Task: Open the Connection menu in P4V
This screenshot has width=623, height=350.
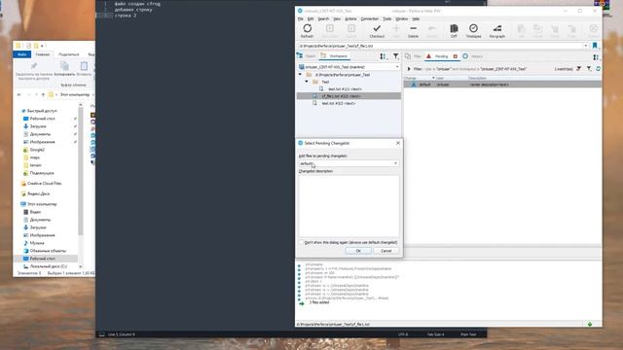Action: point(370,18)
